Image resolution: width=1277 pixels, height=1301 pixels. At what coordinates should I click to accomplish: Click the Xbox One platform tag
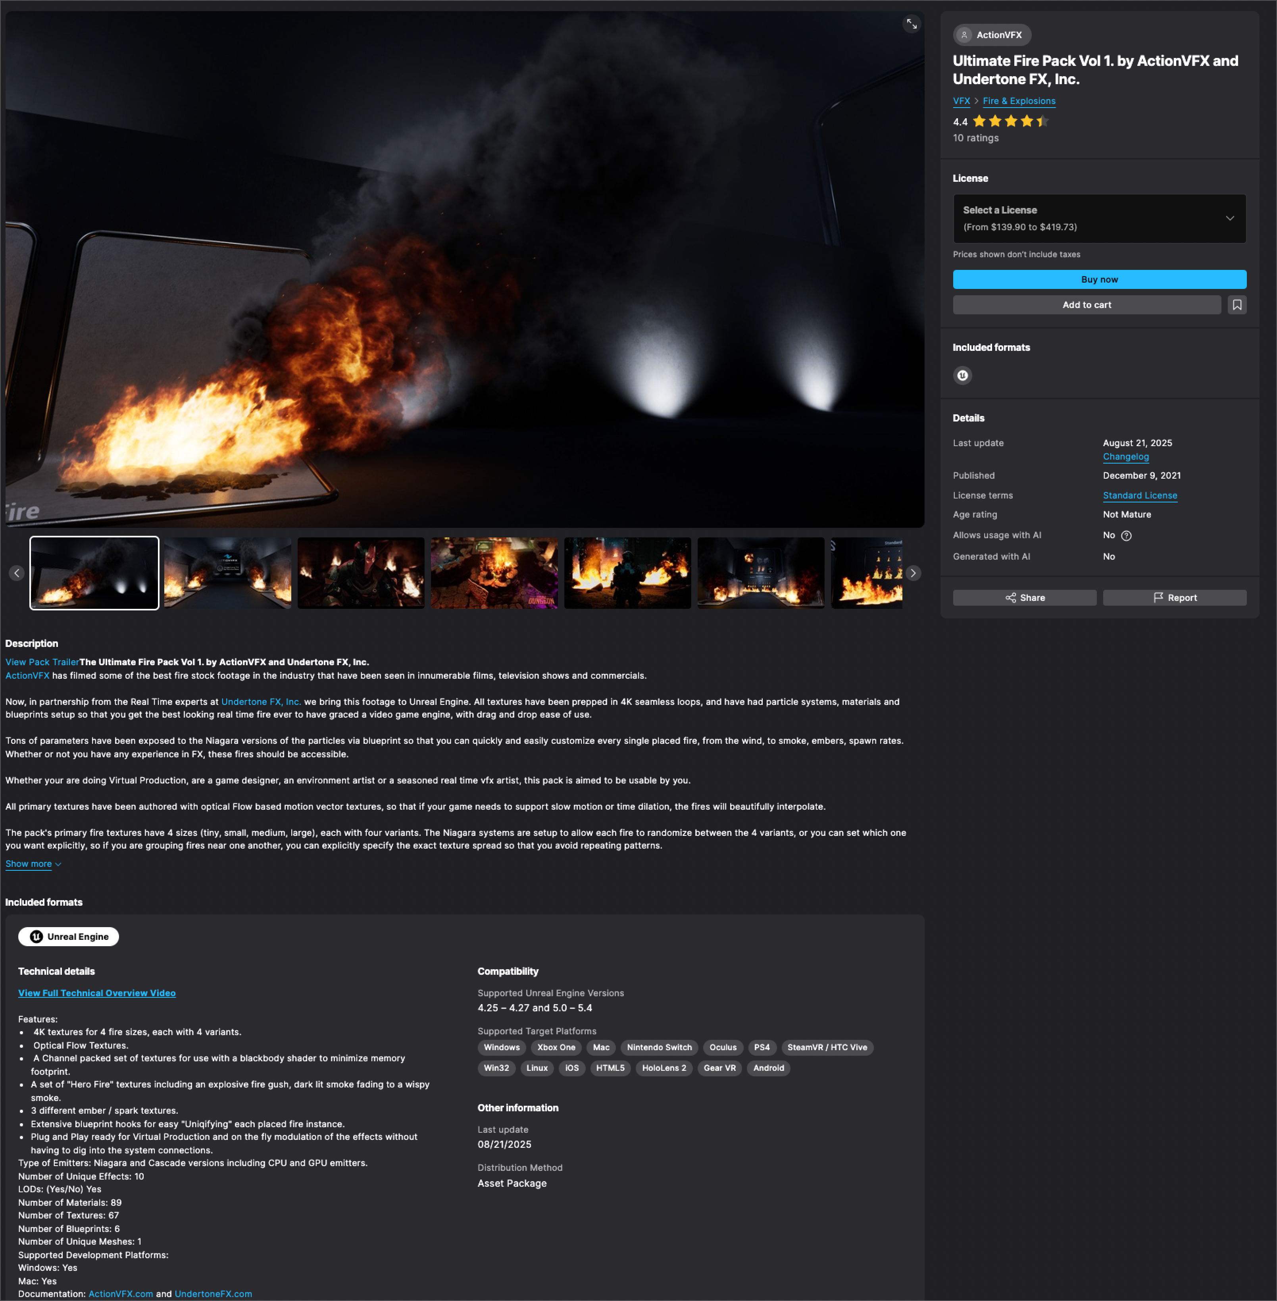pyautogui.click(x=556, y=1047)
